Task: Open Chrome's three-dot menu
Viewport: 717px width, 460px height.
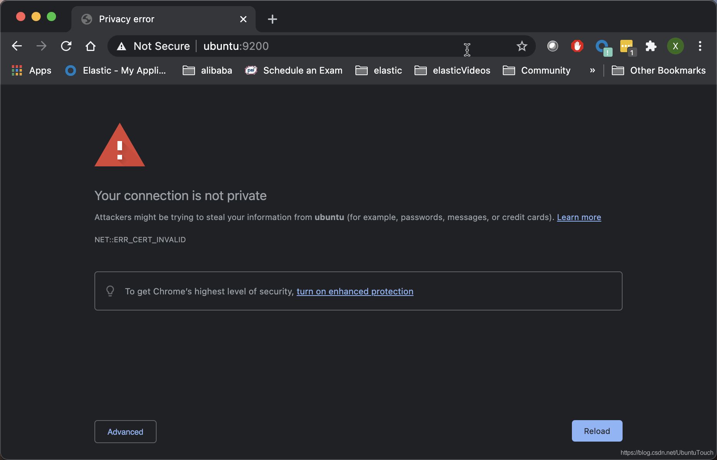Action: click(x=700, y=46)
